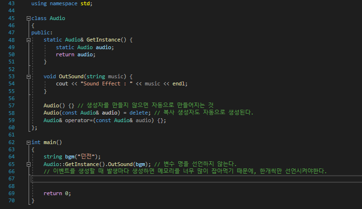This screenshot has height=209, width=362.
Task: Click the main function name on line 62
Action: point(50,142)
